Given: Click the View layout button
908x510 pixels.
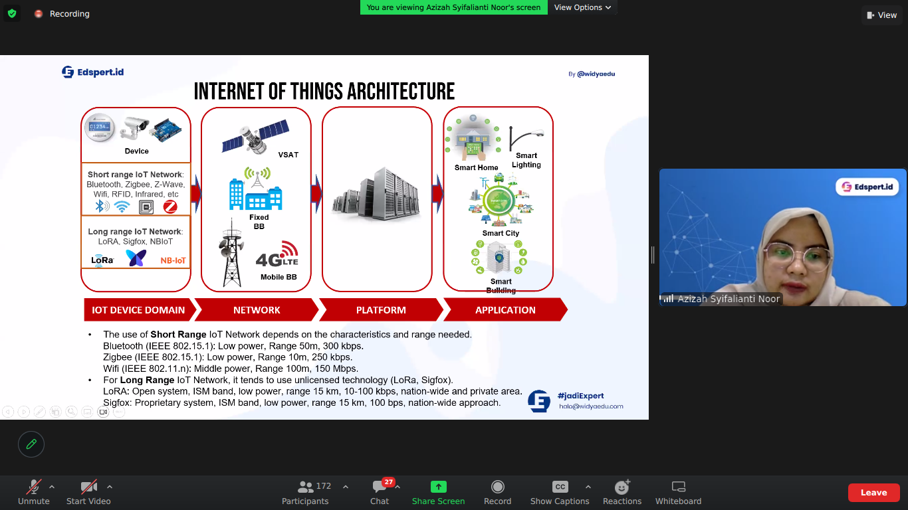Looking at the screenshot, I should point(881,15).
